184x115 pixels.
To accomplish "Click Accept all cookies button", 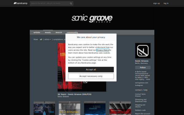I will tap(91, 70).
